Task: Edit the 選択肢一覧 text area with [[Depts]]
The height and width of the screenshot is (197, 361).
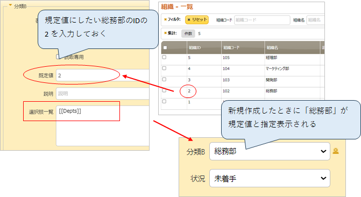Action: click(102, 126)
